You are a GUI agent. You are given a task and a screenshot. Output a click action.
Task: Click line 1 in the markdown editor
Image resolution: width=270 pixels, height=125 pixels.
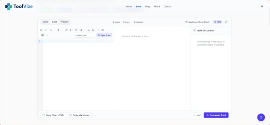(x=78, y=41)
